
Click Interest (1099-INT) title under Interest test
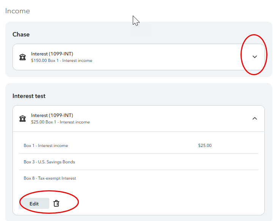tap(52, 115)
